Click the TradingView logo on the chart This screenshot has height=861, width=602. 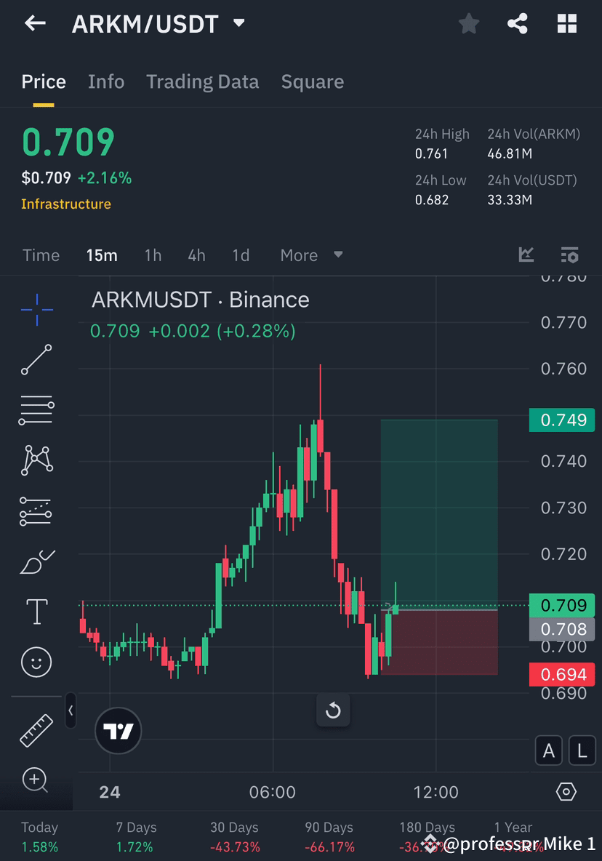(118, 730)
